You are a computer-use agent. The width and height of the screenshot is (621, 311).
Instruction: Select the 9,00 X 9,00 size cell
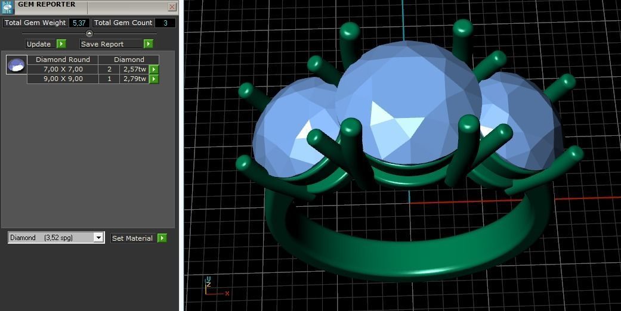pos(63,79)
